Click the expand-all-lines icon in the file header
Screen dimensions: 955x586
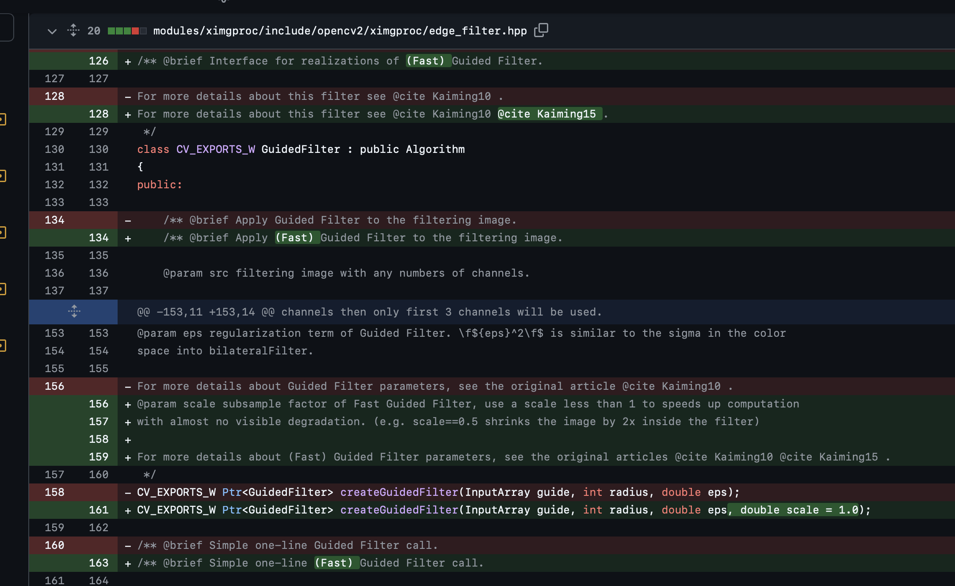(73, 30)
